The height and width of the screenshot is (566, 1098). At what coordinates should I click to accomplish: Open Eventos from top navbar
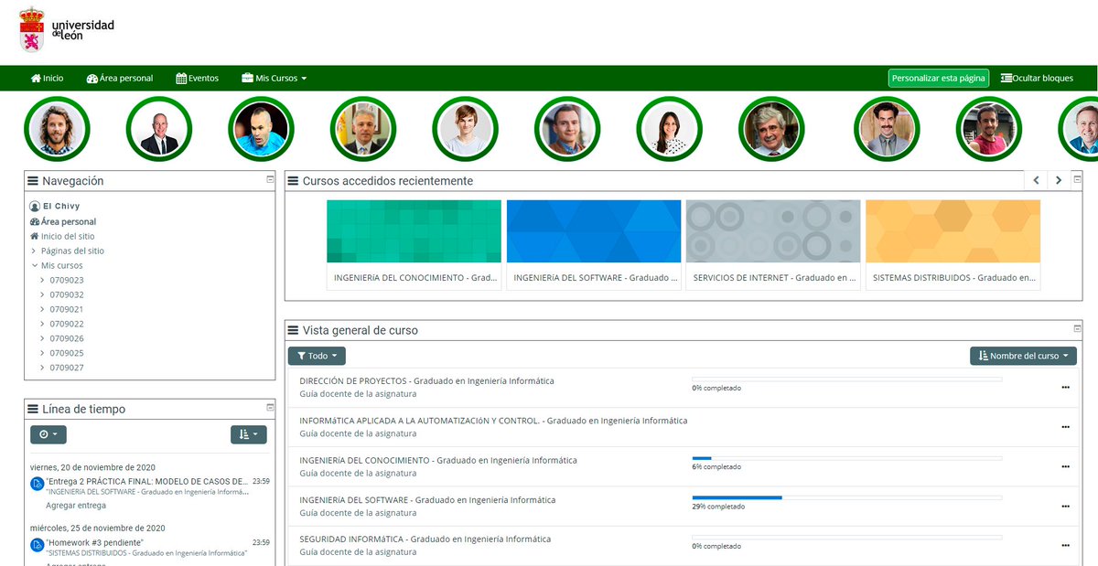coord(198,79)
